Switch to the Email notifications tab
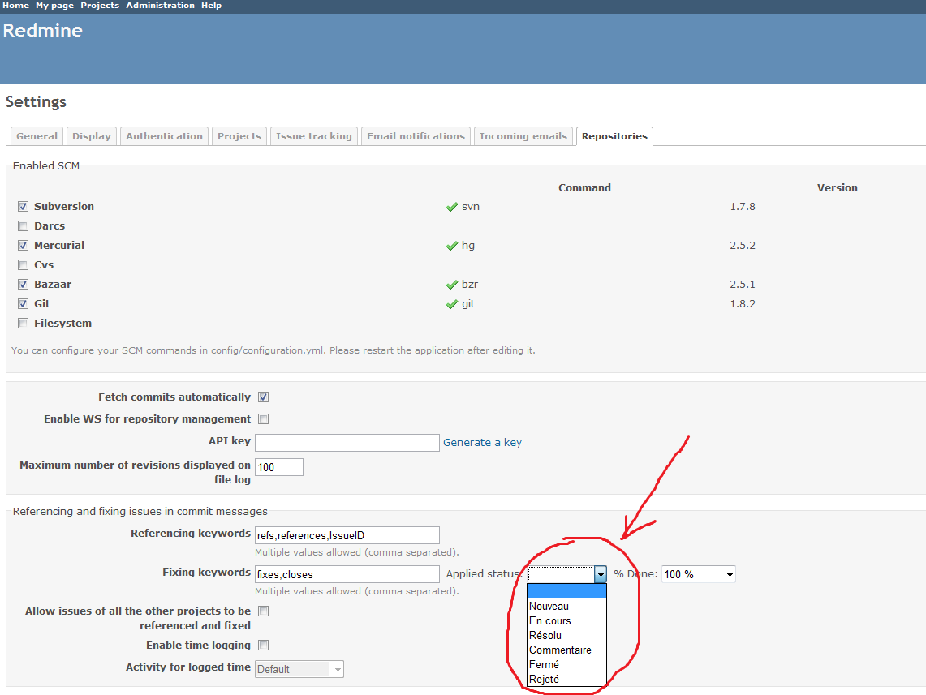This screenshot has width=926, height=695. pos(416,136)
